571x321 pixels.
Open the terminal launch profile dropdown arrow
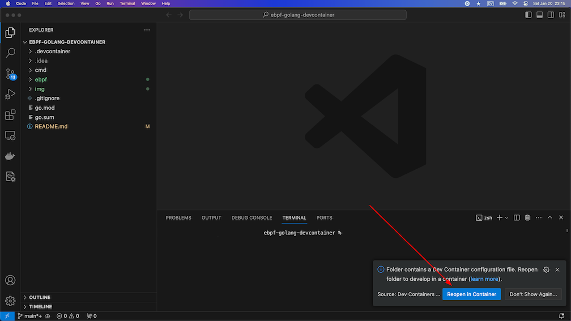tap(506, 217)
